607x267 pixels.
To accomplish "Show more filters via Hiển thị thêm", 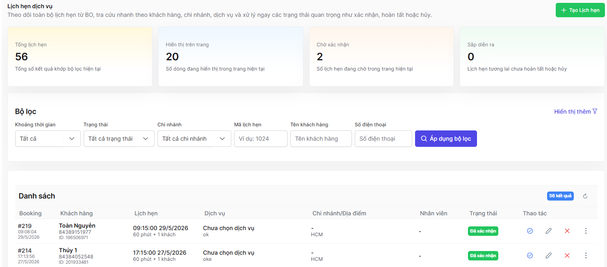I will [x=576, y=112].
